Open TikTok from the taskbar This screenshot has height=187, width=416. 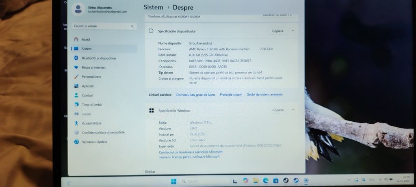click(x=286, y=181)
